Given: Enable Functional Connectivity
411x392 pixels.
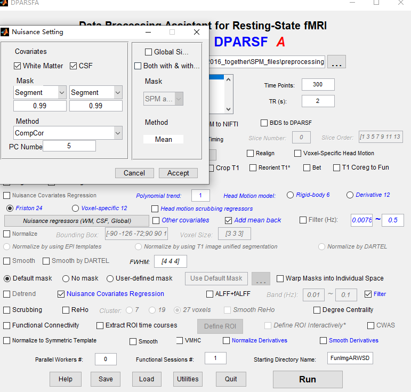Looking at the screenshot, I should coord(6,325).
